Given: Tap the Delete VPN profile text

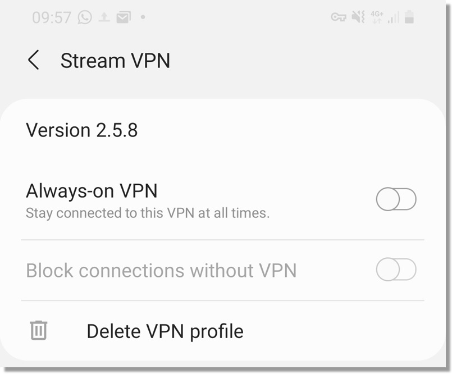Looking at the screenshot, I should (x=165, y=331).
